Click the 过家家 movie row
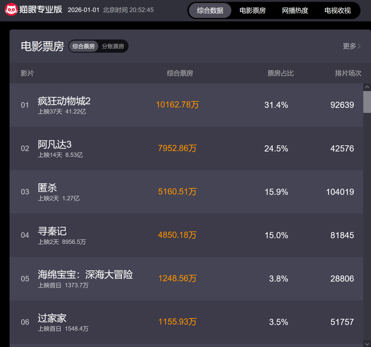Viewport: 371px width, 347px height. pyautogui.click(x=51, y=318)
